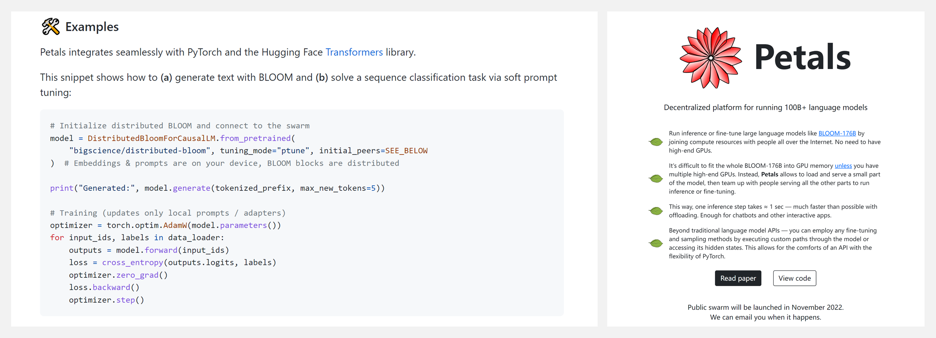Click the Petals red flower logo
Screen dimensions: 936x338
click(711, 58)
